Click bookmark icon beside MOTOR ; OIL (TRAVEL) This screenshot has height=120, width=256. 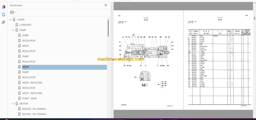click(x=19, y=114)
